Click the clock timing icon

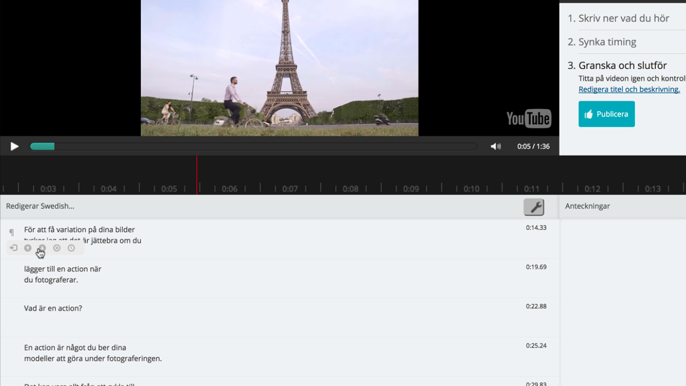[71, 248]
